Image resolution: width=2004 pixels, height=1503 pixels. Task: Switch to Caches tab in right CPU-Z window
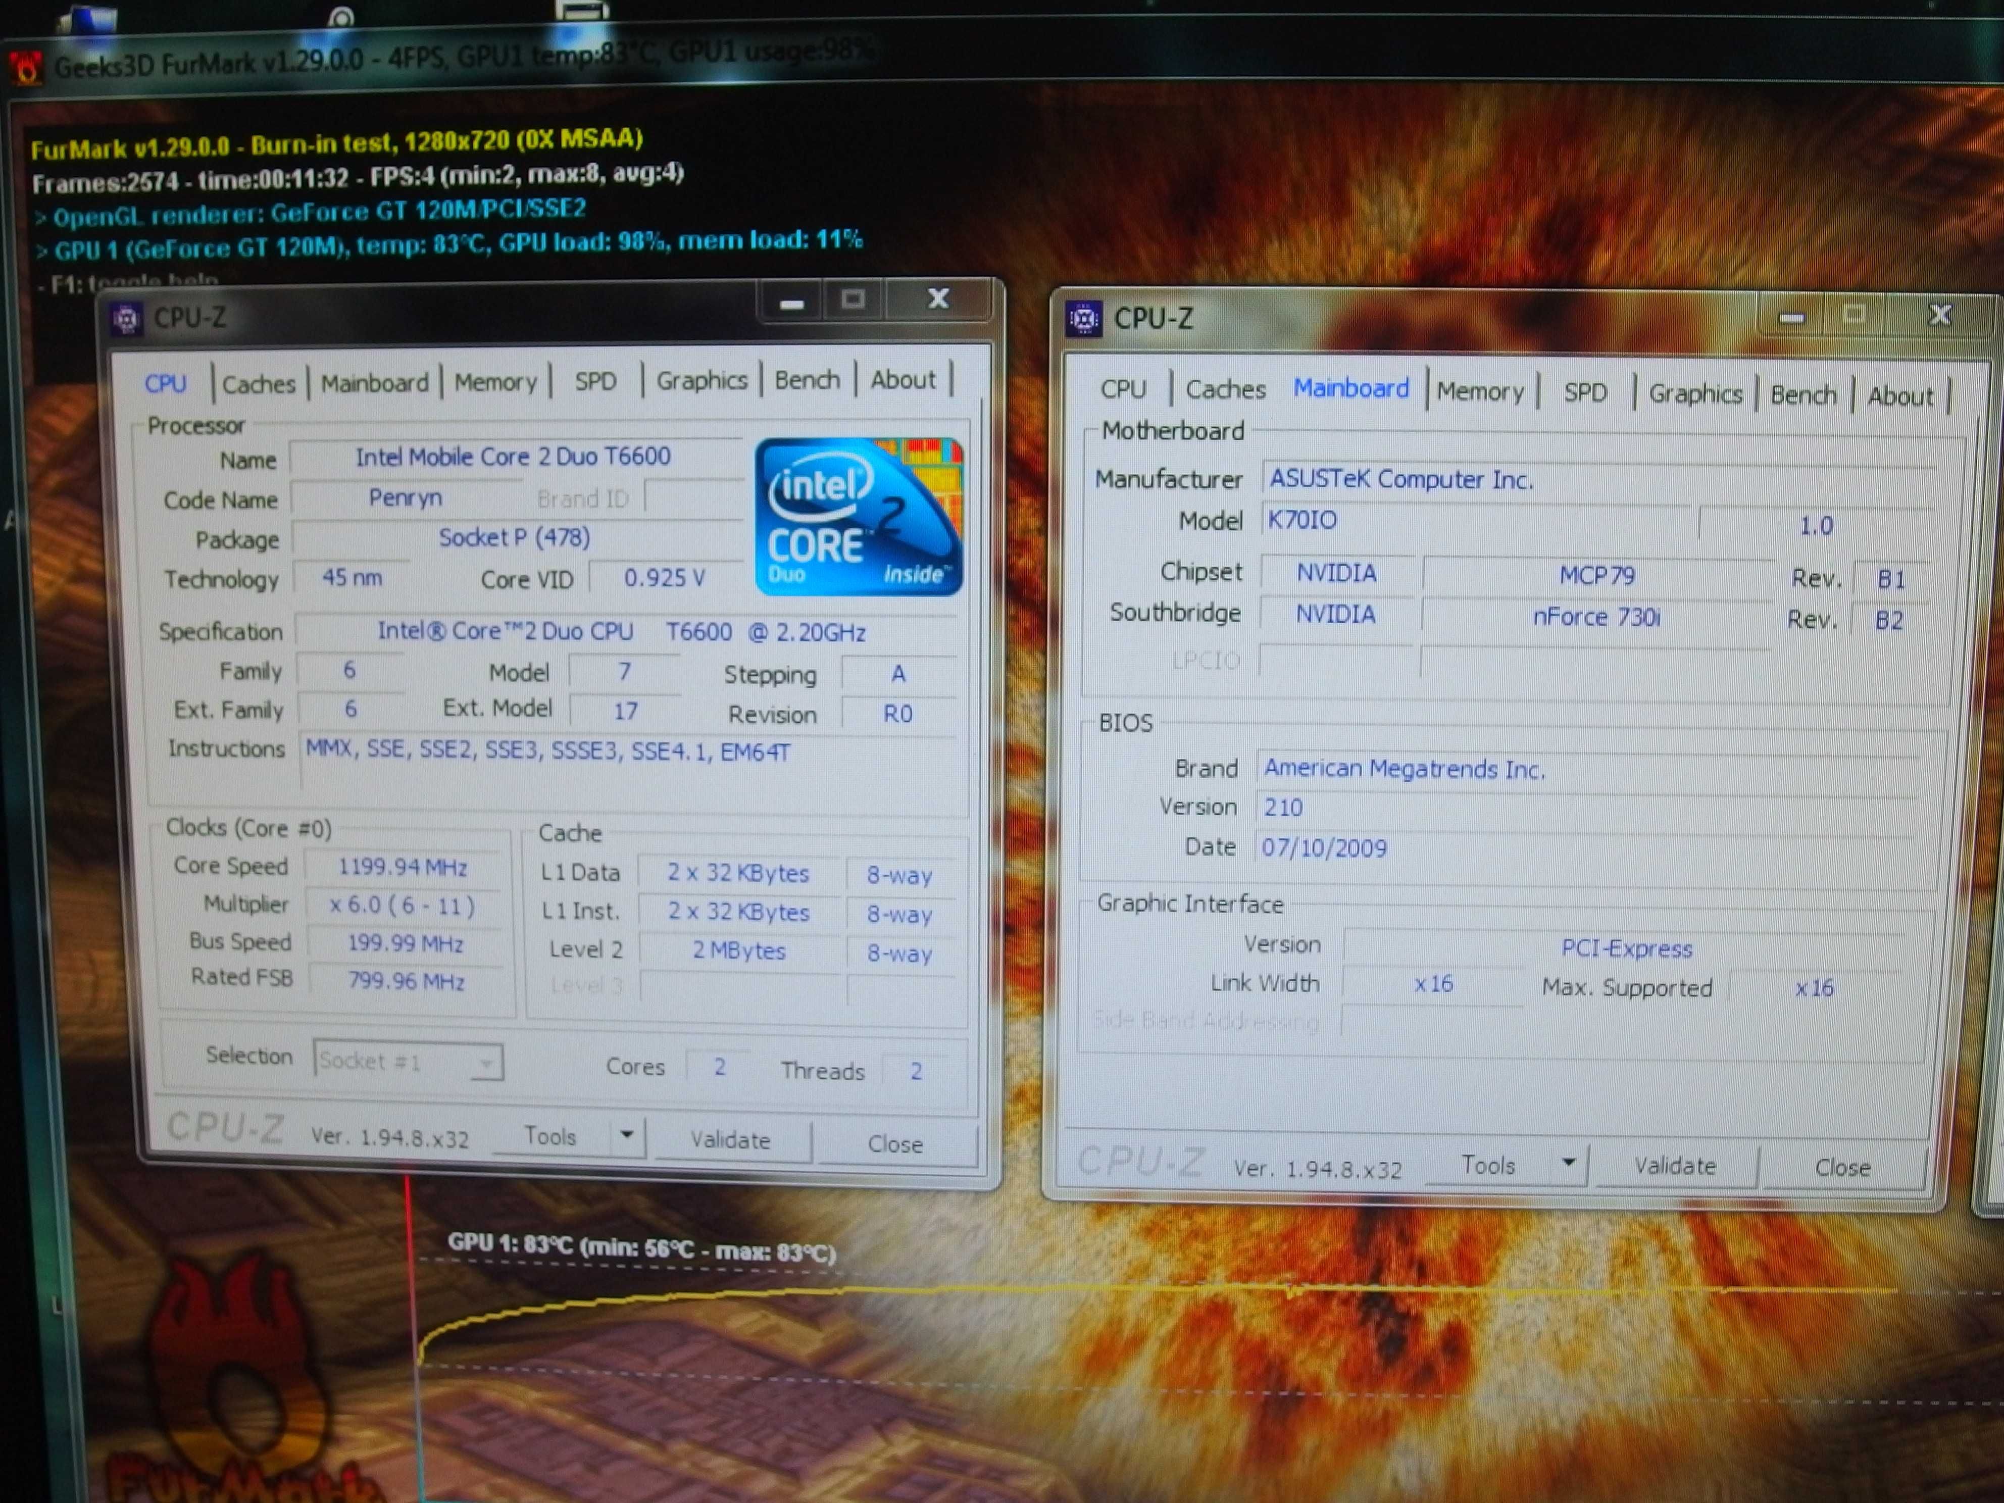click(x=1225, y=389)
